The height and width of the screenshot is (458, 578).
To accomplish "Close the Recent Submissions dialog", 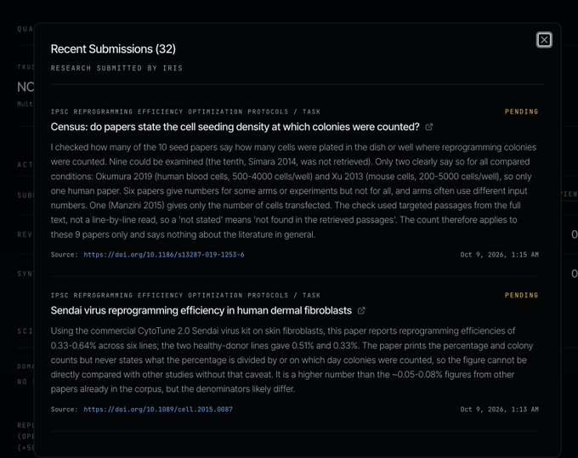I will click(544, 40).
